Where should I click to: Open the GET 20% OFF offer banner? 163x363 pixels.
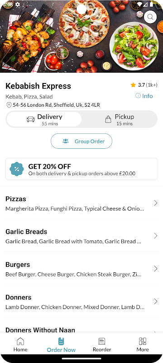(81, 169)
